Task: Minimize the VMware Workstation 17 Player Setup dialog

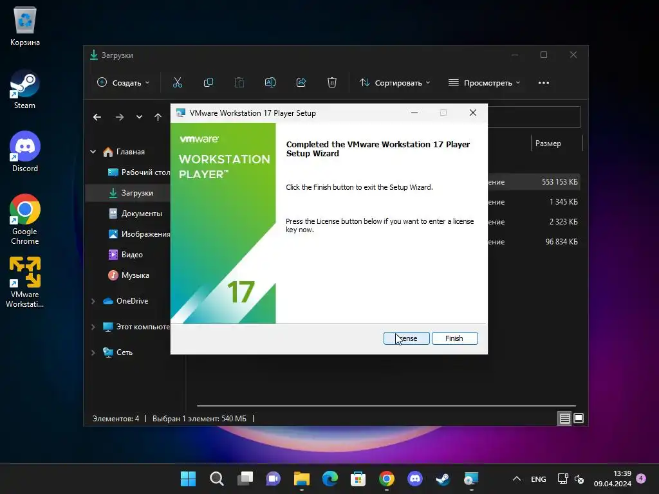Action: 414,113
